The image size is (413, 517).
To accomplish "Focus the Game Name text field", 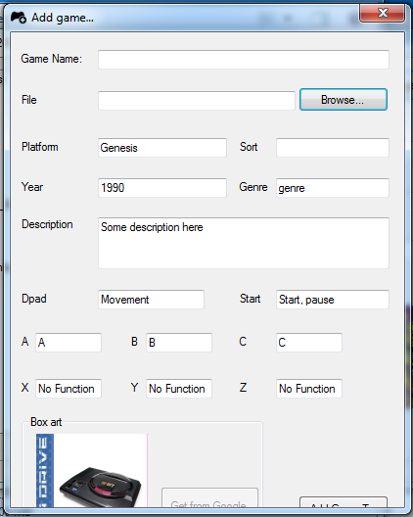I will pyautogui.click(x=244, y=60).
